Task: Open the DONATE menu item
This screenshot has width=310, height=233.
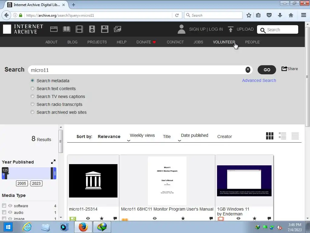Action: pos(146,42)
